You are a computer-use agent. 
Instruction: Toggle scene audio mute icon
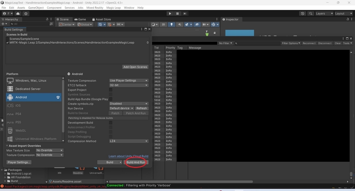click(x=179, y=25)
